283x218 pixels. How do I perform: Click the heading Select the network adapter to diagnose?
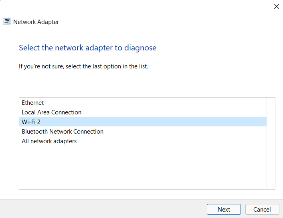pos(87,48)
